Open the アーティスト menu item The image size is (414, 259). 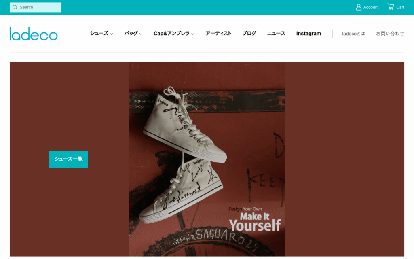pyautogui.click(x=218, y=33)
